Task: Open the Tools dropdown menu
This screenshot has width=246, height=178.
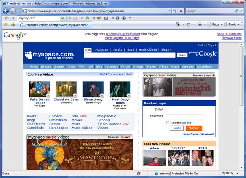Action: click(233, 24)
